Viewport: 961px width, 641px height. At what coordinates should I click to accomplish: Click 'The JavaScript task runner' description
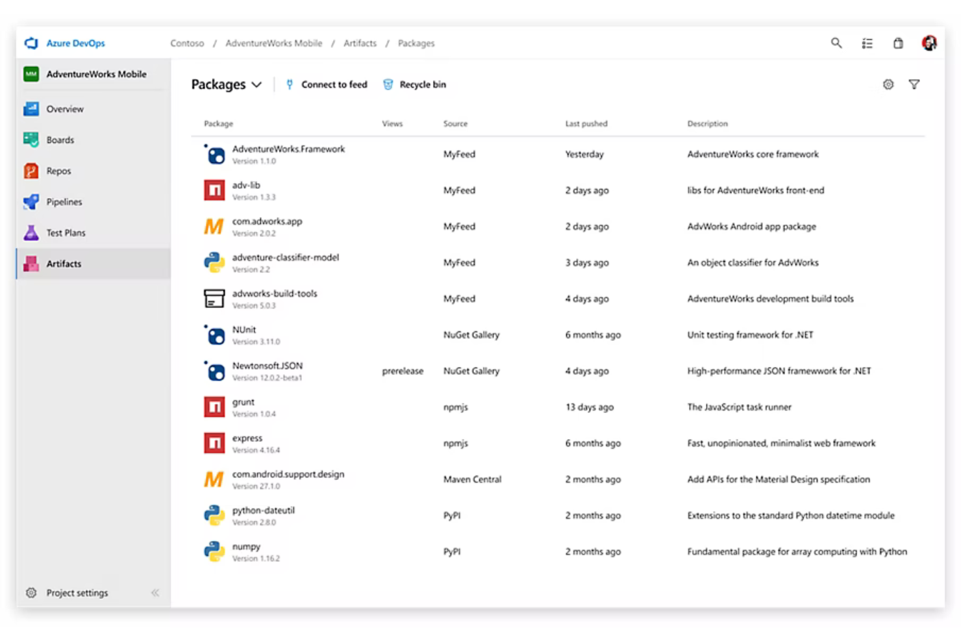tap(739, 407)
